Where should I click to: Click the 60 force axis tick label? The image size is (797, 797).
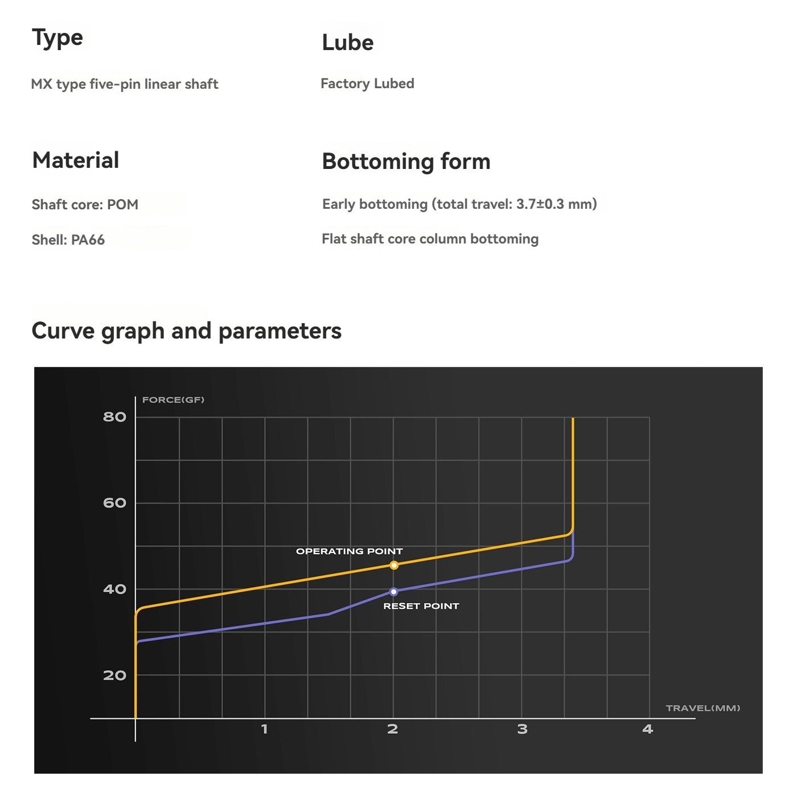(x=114, y=503)
